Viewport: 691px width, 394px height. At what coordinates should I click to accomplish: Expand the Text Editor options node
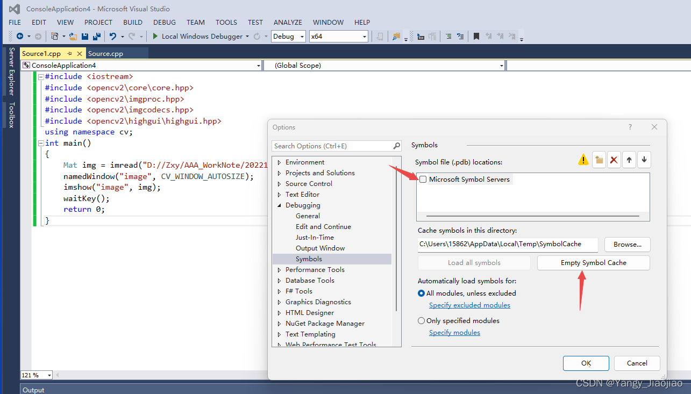[x=279, y=195]
